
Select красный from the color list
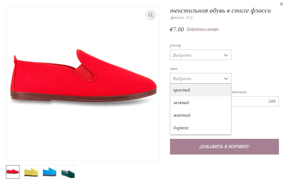201,90
